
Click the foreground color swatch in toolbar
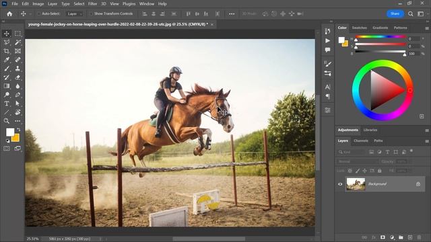10,132
